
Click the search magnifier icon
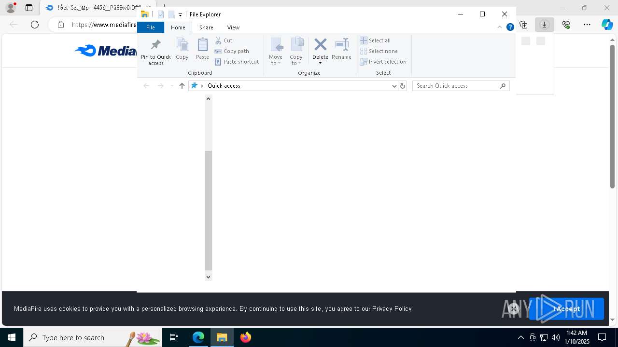(503, 86)
